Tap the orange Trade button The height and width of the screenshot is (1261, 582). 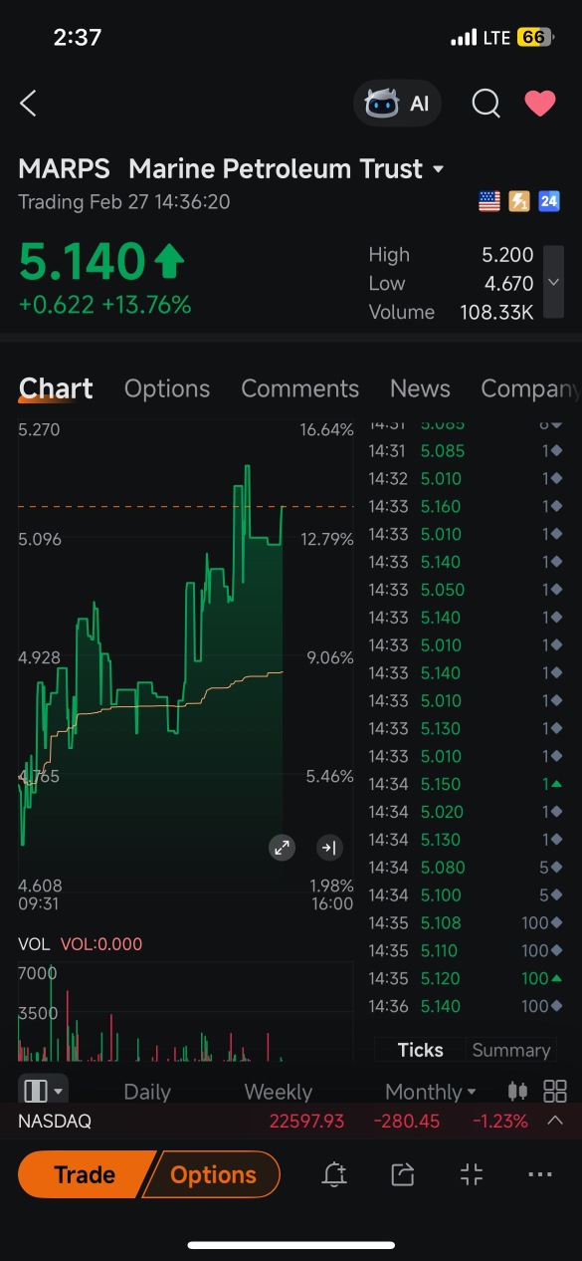pos(85,1175)
